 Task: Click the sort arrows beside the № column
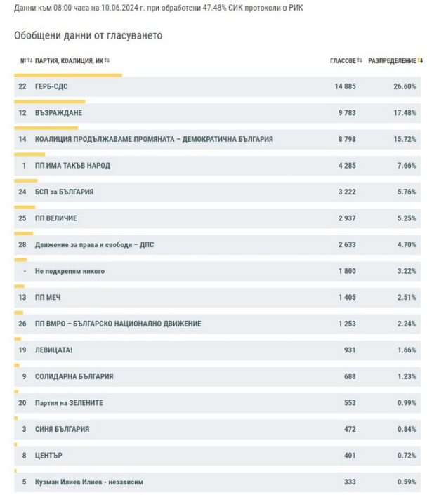(30, 61)
